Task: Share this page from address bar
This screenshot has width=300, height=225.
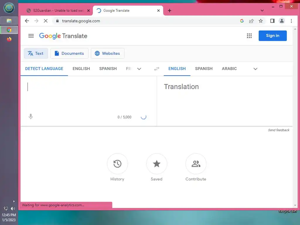Action: [251, 21]
